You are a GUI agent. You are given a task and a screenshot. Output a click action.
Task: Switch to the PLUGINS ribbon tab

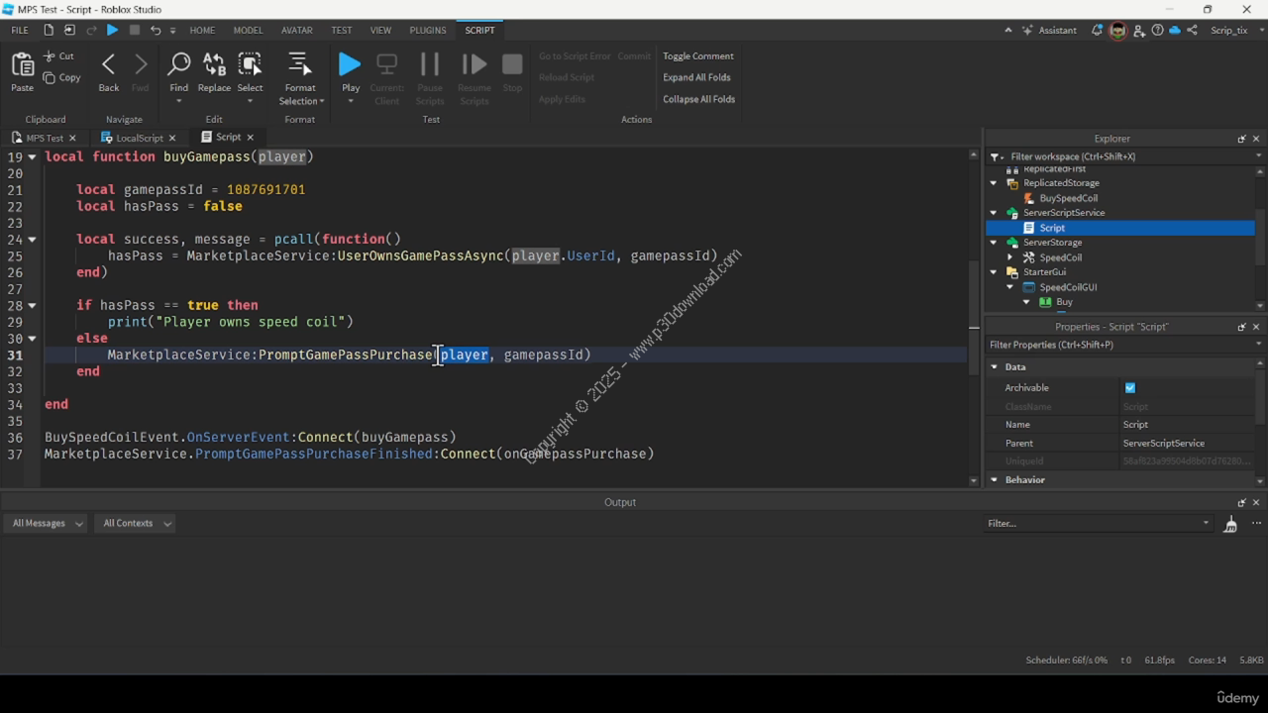point(428,30)
